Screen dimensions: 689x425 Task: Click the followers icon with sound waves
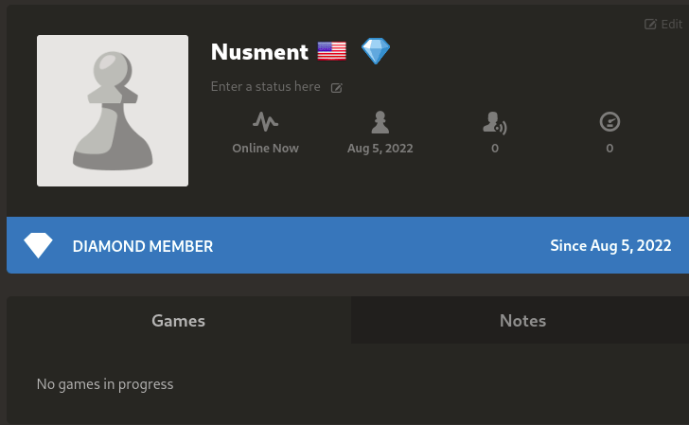point(495,123)
